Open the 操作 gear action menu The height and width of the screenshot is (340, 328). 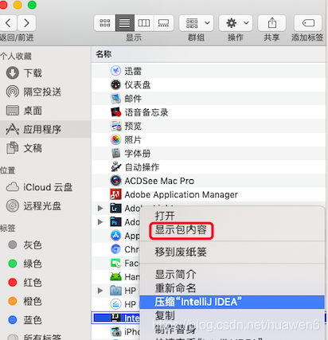[236, 23]
